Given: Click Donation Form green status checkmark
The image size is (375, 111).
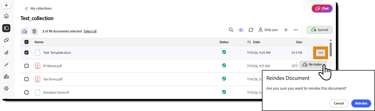Looking at the screenshot, I should point(224,92).
